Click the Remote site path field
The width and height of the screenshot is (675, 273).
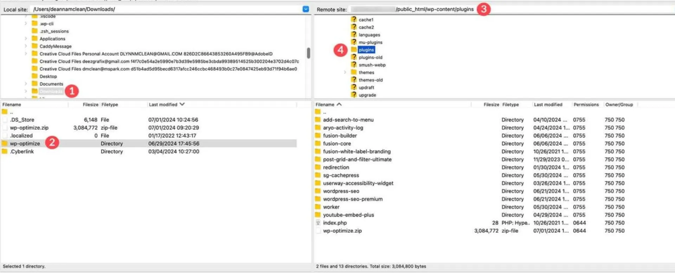click(x=512, y=9)
